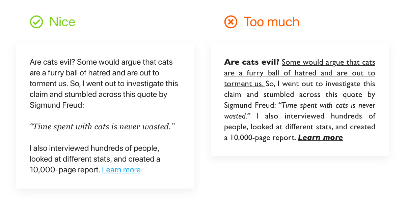Open the bold italic Learn more link
405x202 pixels.
point(321,137)
